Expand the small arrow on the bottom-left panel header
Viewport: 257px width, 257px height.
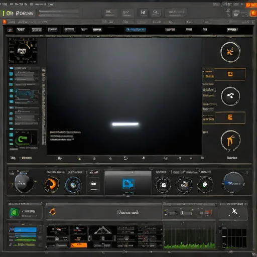[x=41, y=204]
